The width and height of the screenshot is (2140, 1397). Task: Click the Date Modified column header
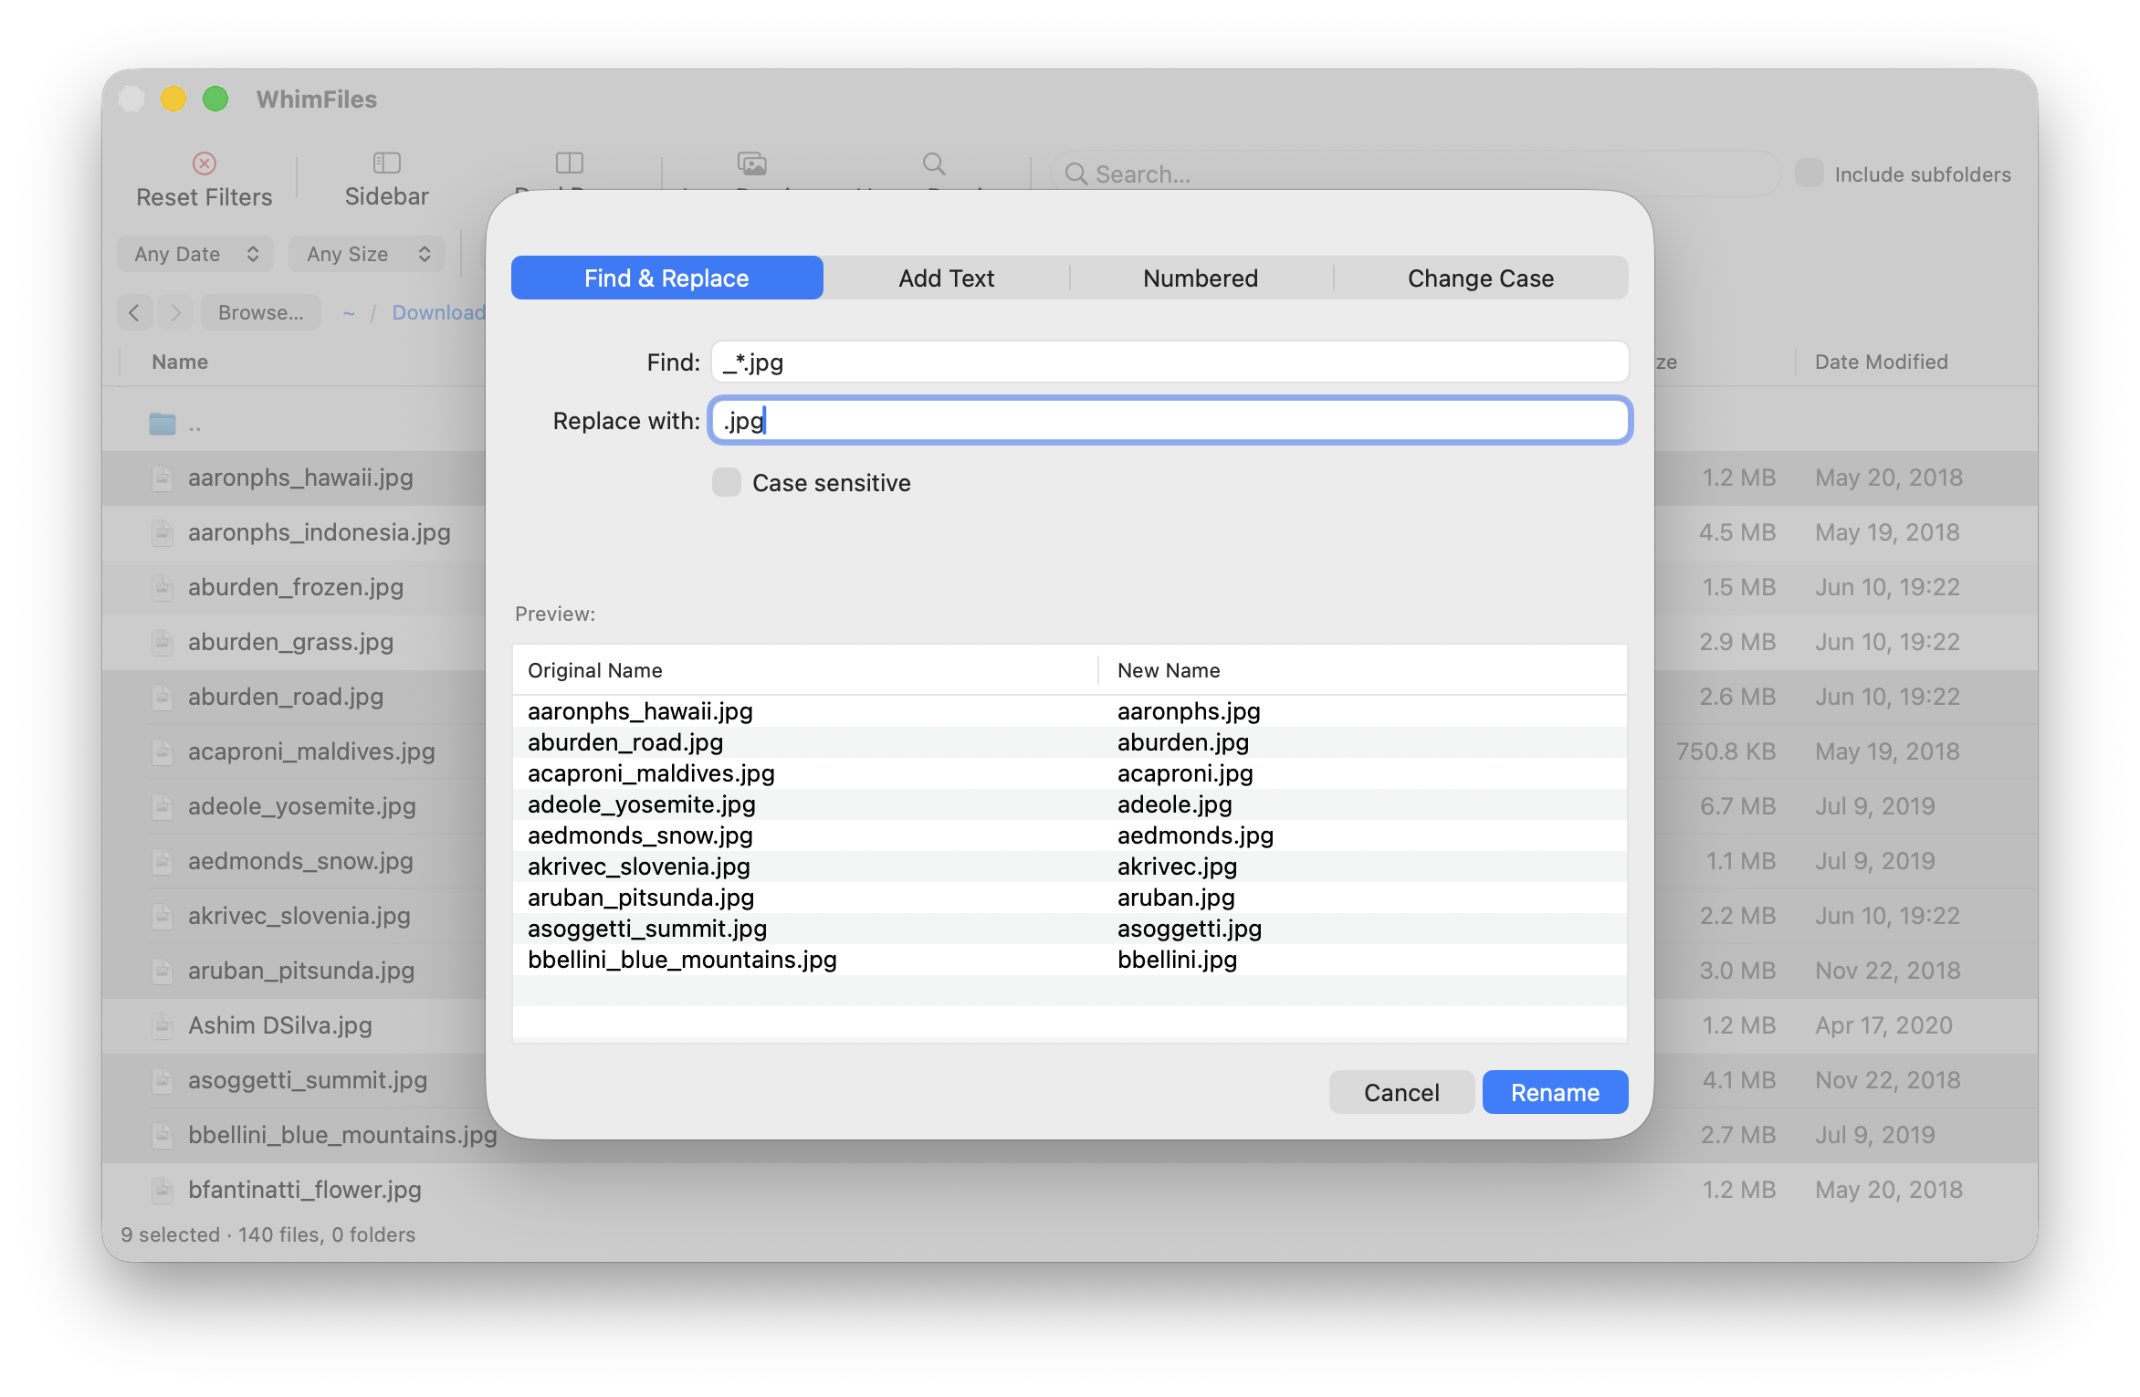point(1881,362)
